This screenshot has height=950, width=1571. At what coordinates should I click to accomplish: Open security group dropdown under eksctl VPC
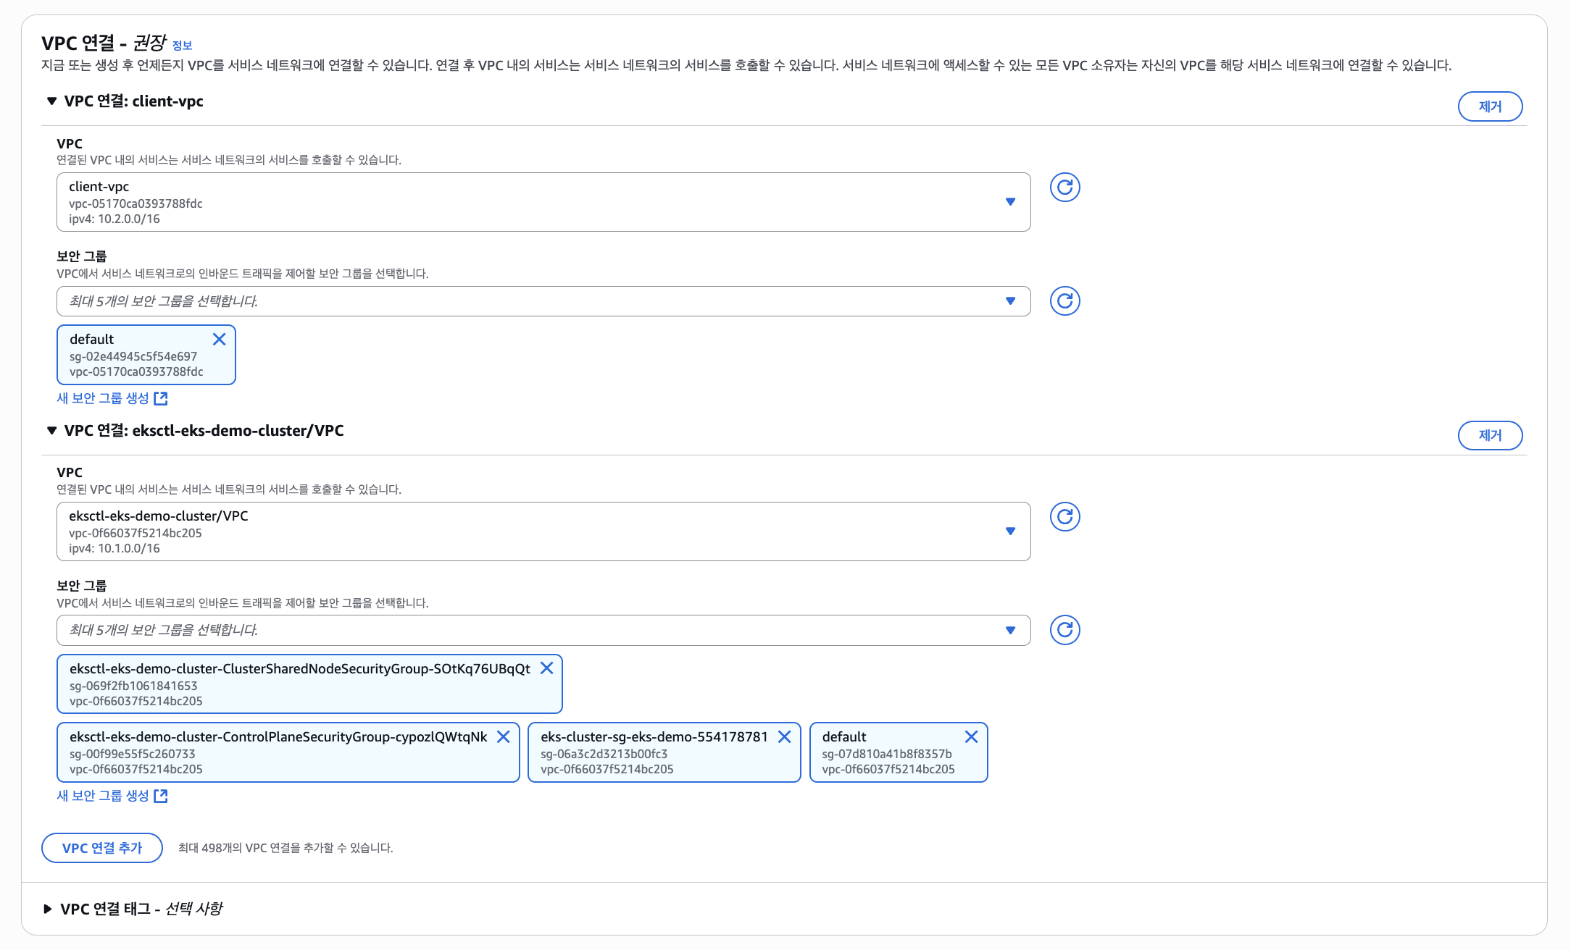tap(543, 630)
